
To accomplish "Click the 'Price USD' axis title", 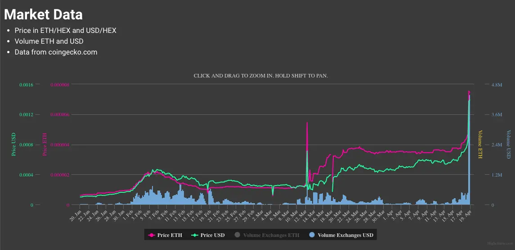I will (x=14, y=145).
